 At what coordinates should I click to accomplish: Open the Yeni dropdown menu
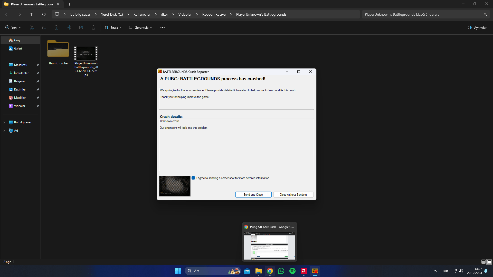click(13, 27)
